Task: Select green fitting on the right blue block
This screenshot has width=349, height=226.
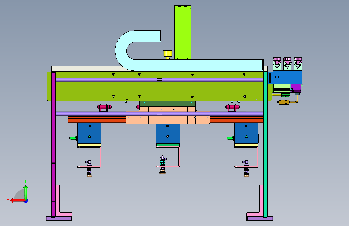Action: [231, 138]
